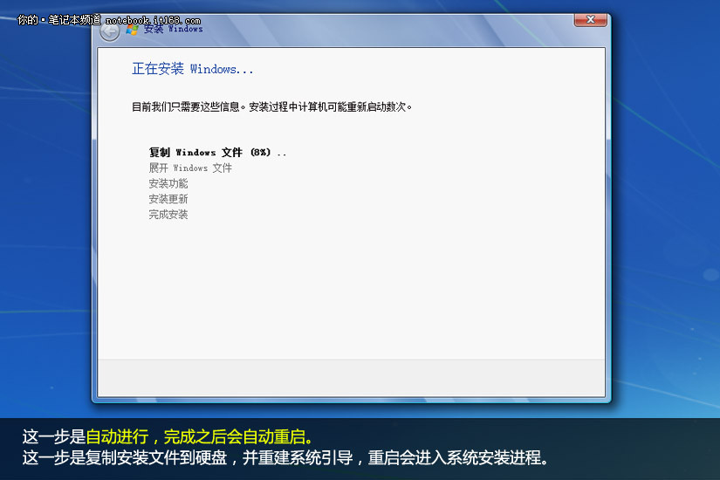Select the 展开 Windows 文件 step
720x480 pixels.
click(190, 168)
